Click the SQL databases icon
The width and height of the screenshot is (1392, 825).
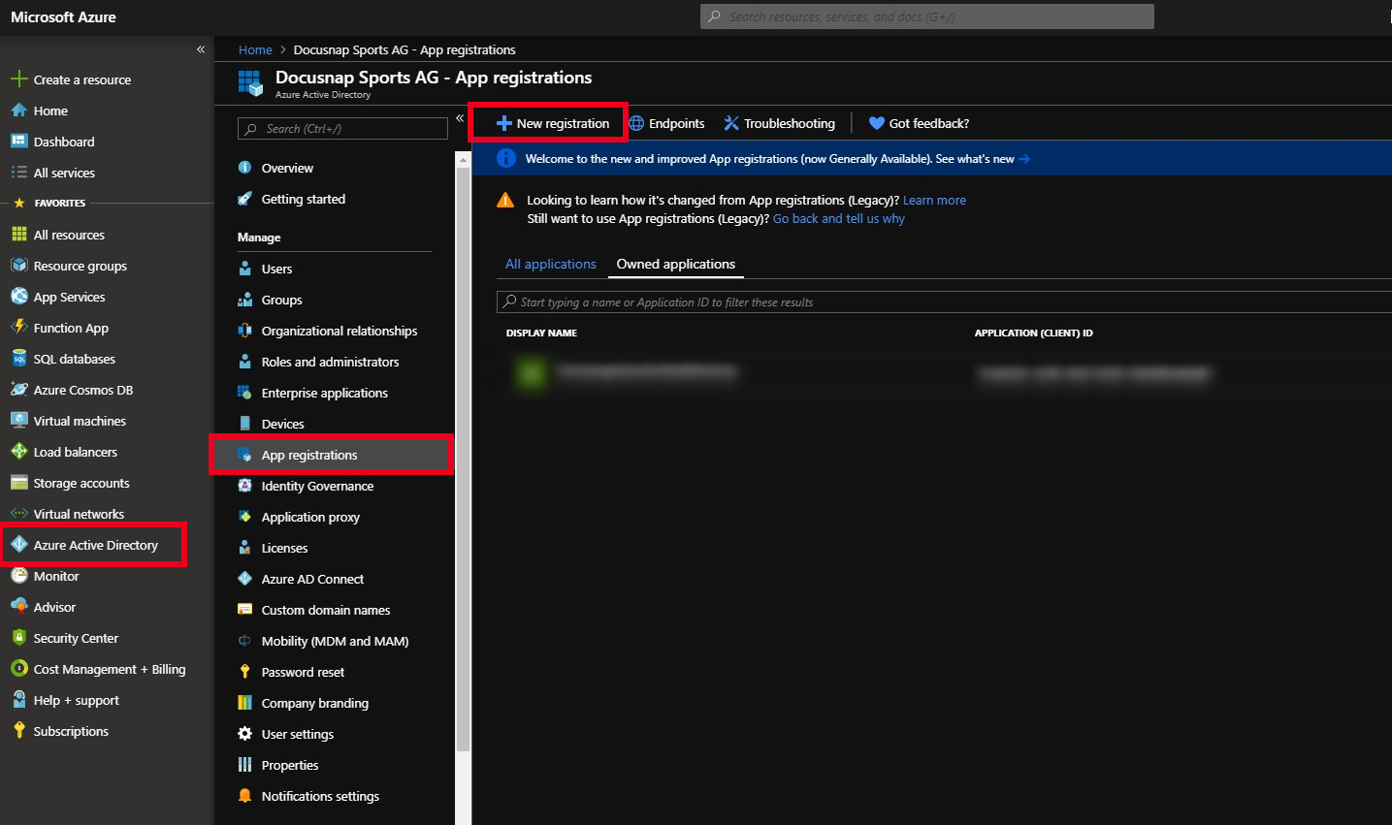pyautogui.click(x=18, y=359)
